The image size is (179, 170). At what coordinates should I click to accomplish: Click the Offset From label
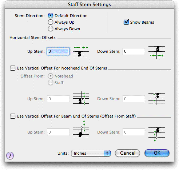tap(32, 76)
